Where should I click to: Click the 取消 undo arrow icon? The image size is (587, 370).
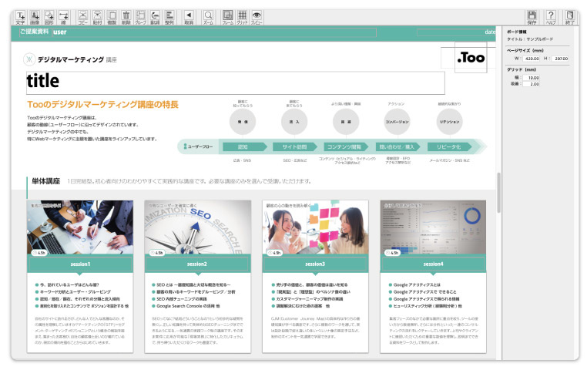tap(189, 17)
